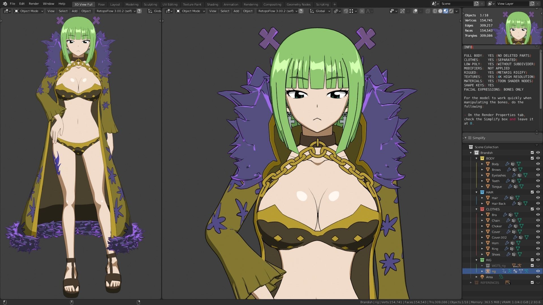The image size is (543, 305).
Task: Uncheck the Brandish collection checkbox
Action: (x=532, y=152)
